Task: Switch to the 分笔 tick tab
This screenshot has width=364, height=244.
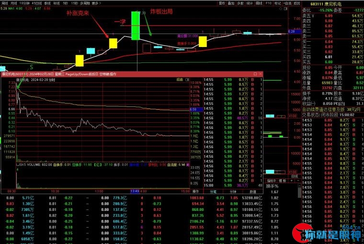Action: tap(213, 191)
